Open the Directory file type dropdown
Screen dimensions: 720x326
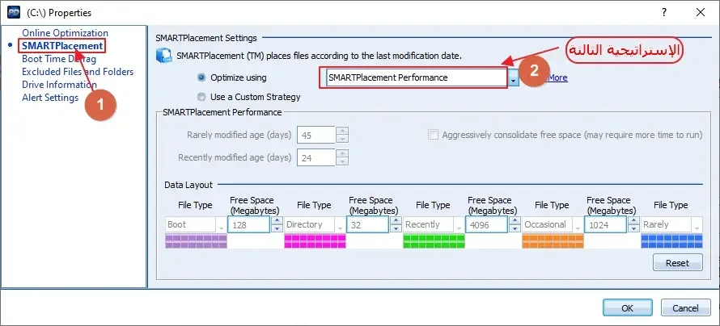pyautogui.click(x=341, y=225)
